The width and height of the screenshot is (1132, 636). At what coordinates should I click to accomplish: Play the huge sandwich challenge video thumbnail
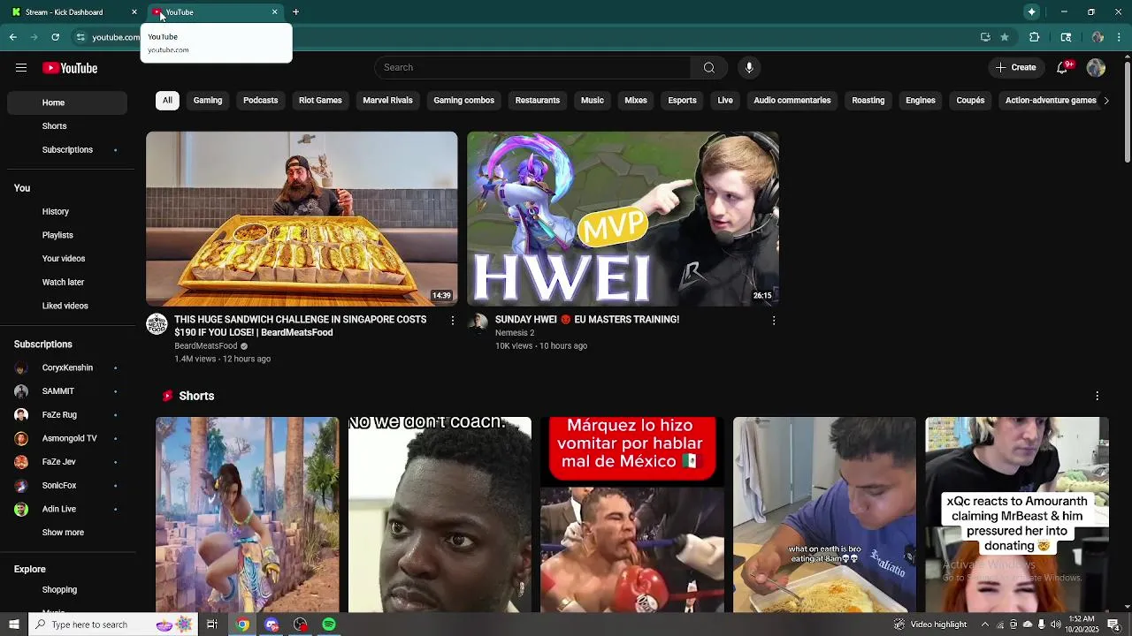(x=302, y=219)
